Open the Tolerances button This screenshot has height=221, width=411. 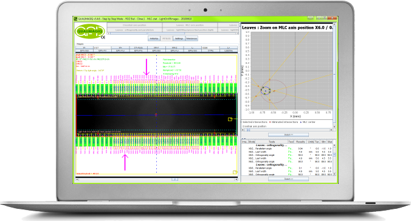(192, 38)
